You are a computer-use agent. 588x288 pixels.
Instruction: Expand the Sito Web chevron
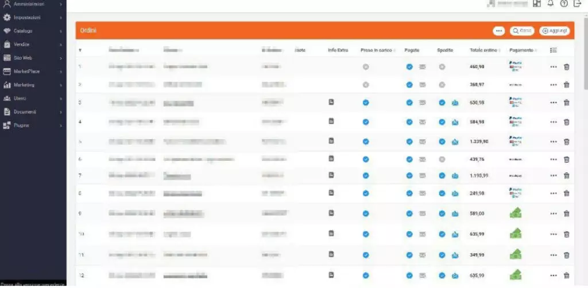point(61,58)
